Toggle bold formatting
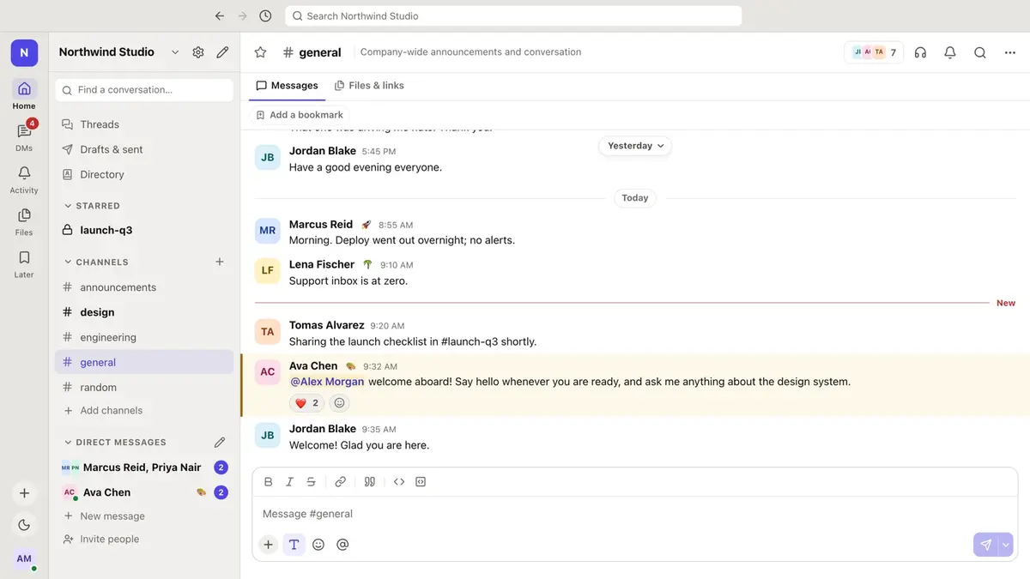Screen dimensions: 1030x579 [268, 482]
